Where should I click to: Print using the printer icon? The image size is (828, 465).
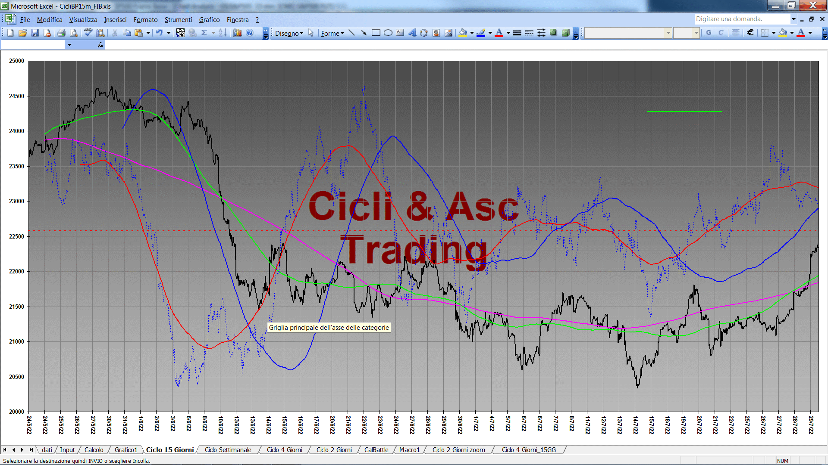point(62,33)
